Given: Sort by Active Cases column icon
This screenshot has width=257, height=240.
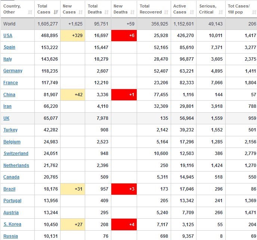Looking at the screenshot, I should 192,12.
